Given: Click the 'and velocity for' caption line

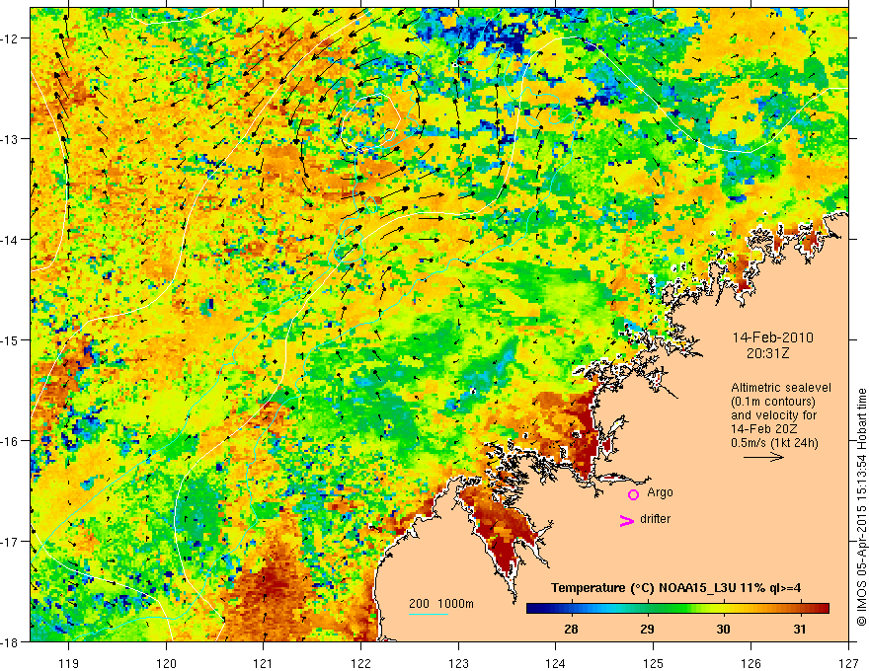Looking at the screenshot, I should (x=774, y=415).
